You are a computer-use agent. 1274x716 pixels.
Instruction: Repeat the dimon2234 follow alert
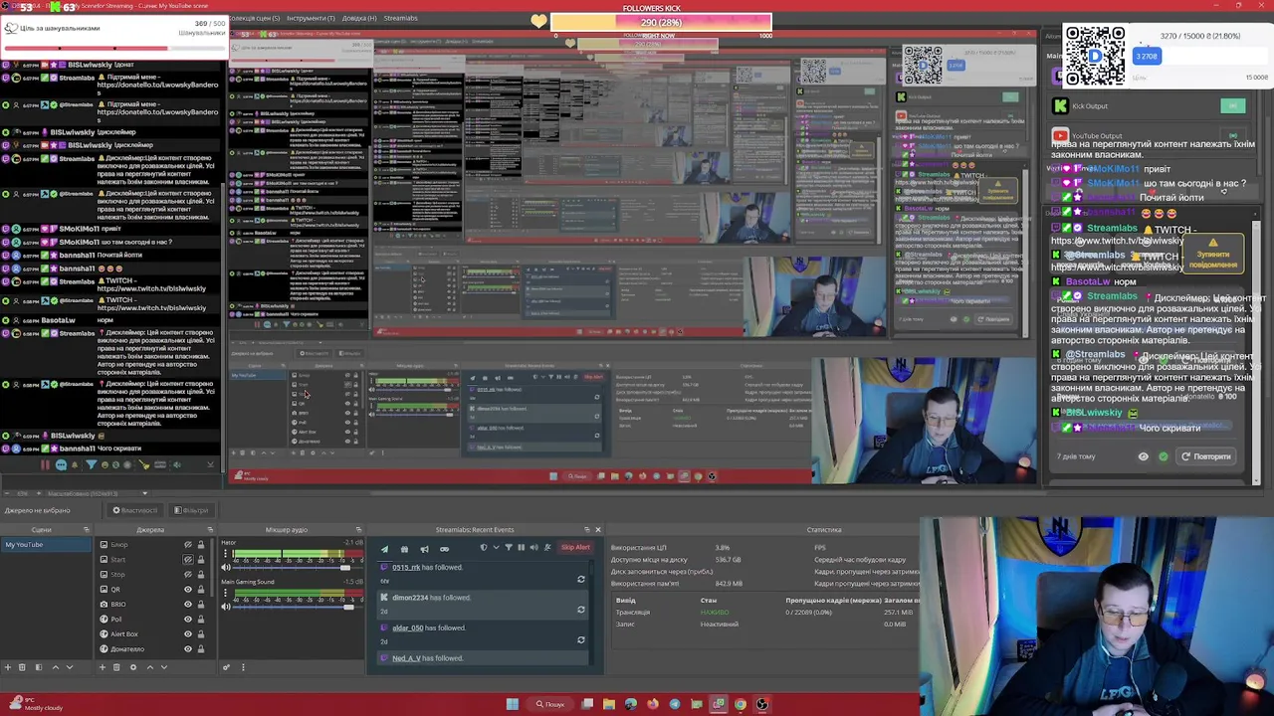pyautogui.click(x=581, y=610)
